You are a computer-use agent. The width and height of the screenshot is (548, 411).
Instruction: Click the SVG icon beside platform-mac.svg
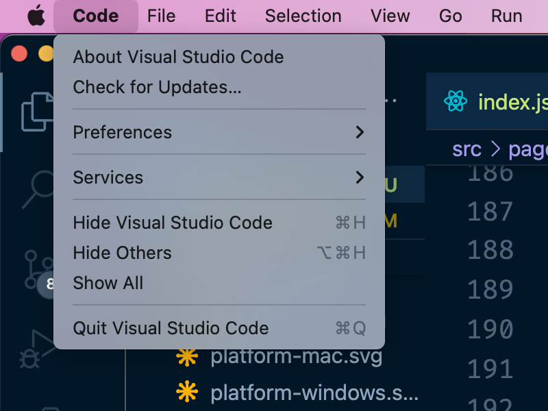tap(188, 356)
